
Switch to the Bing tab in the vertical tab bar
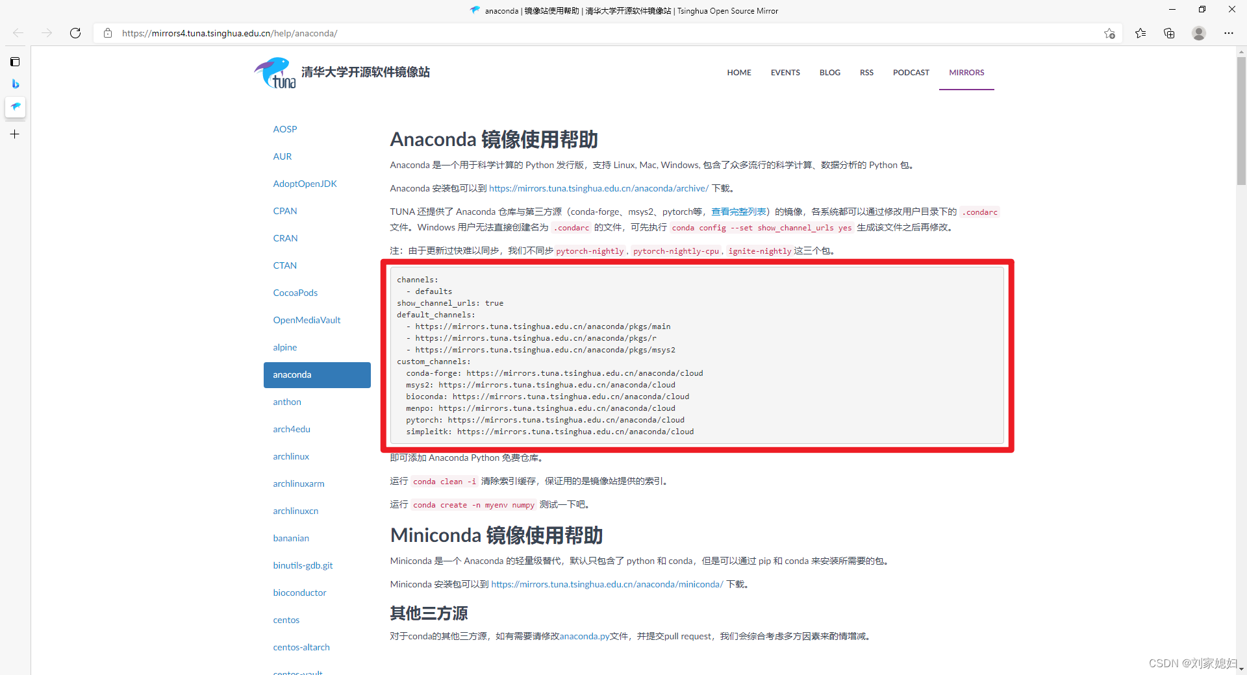pyautogui.click(x=15, y=84)
